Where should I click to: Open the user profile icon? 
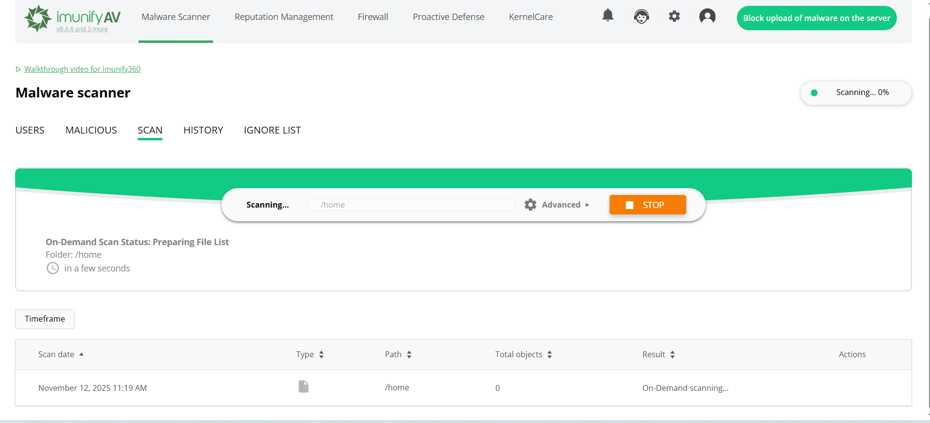pyautogui.click(x=707, y=17)
